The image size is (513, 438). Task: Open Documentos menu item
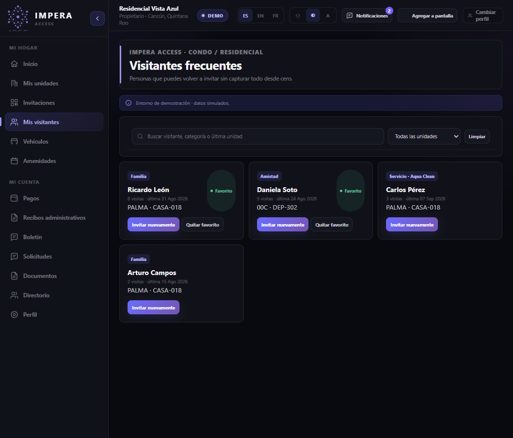pos(54,276)
